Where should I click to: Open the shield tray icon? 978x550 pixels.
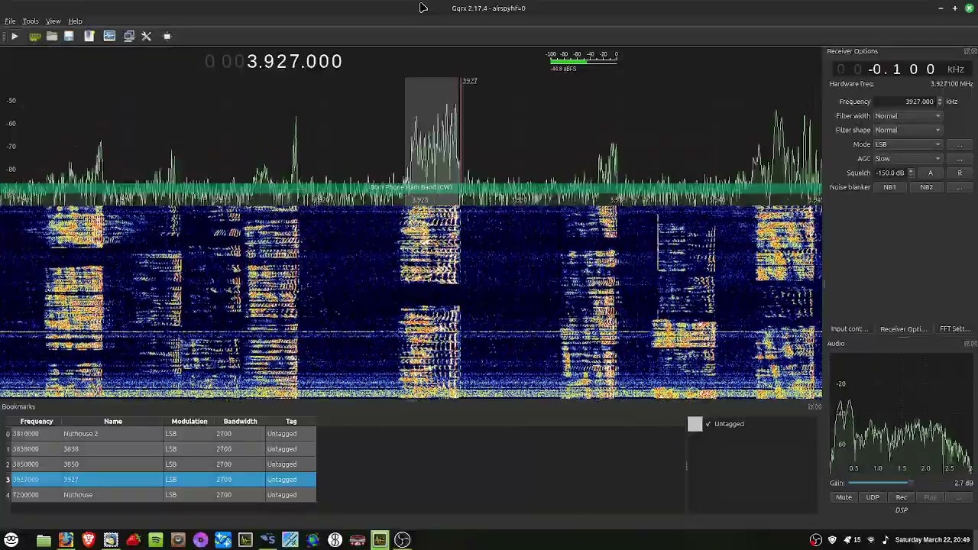833,540
